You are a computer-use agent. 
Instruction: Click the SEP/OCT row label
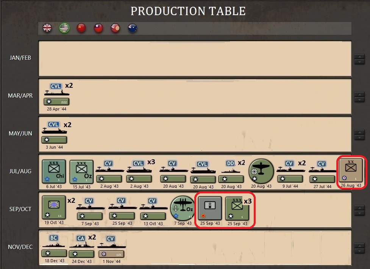pos(20,209)
